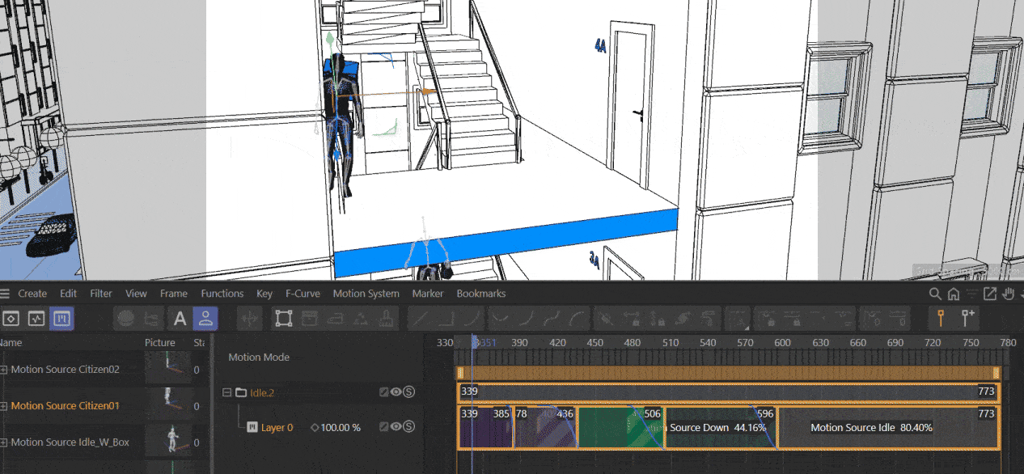The height and width of the screenshot is (474, 1024).
Task: Select Motion Source Citizen02 thumbnail
Action: point(167,369)
